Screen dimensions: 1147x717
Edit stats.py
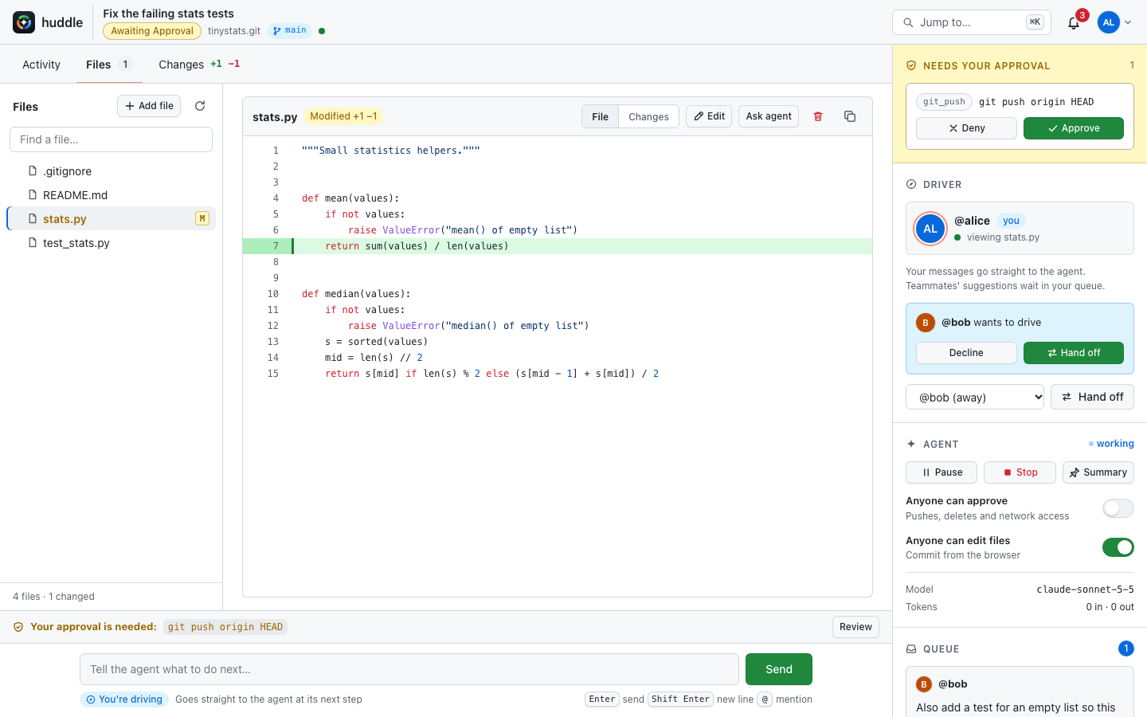(709, 116)
